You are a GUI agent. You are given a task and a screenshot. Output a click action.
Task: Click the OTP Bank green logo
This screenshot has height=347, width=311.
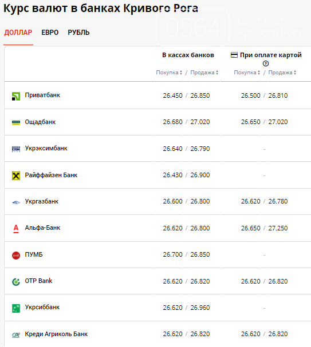[x=16, y=282]
